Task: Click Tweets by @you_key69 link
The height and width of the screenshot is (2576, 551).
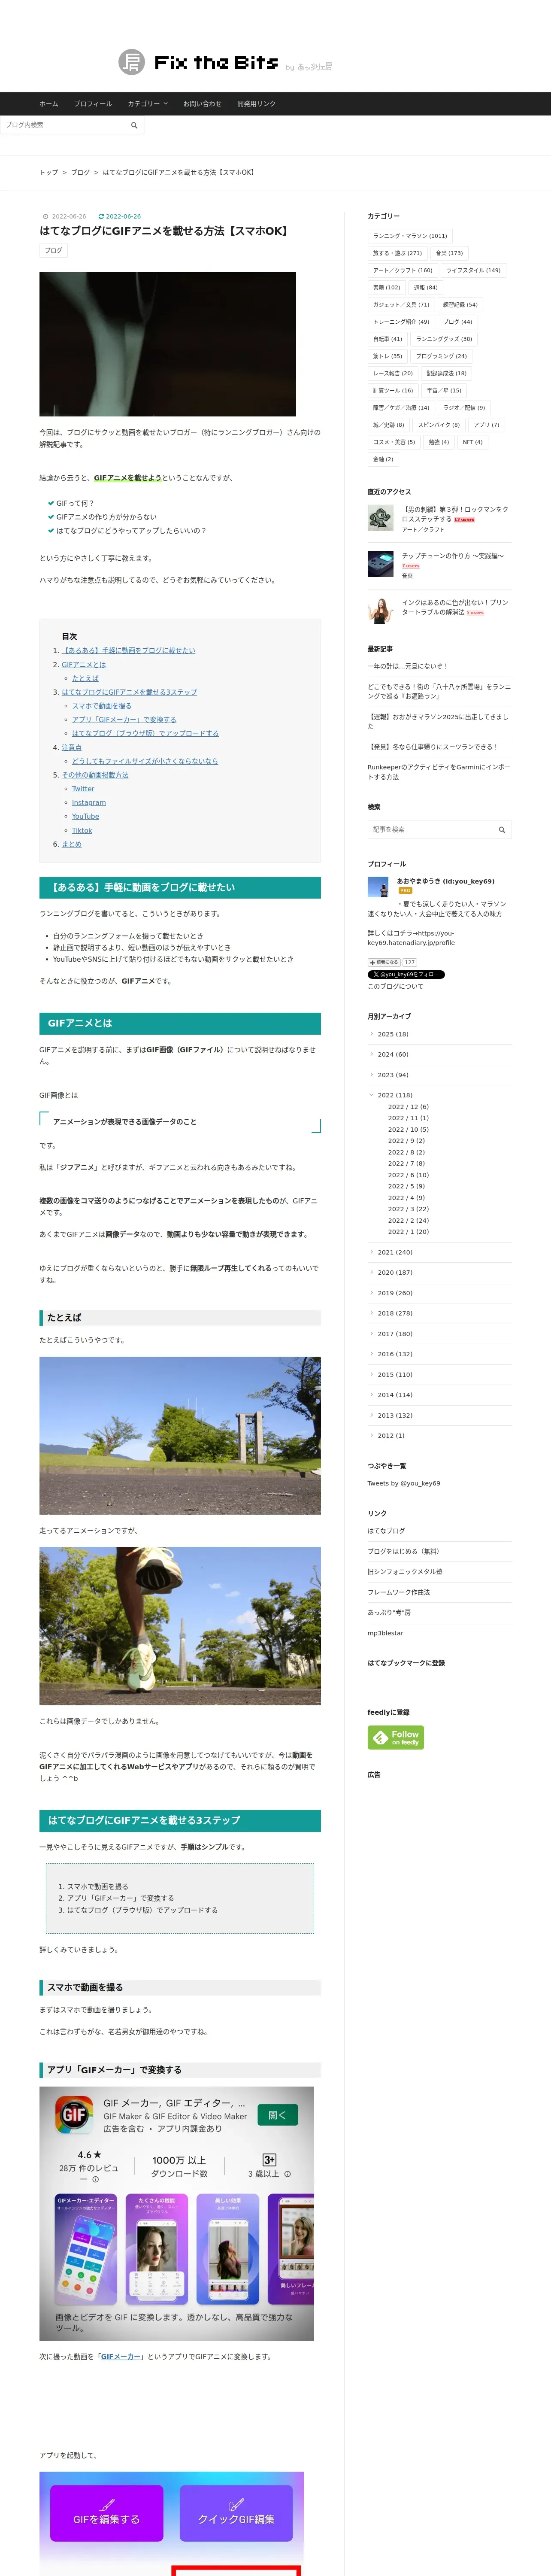Action: [x=404, y=1483]
